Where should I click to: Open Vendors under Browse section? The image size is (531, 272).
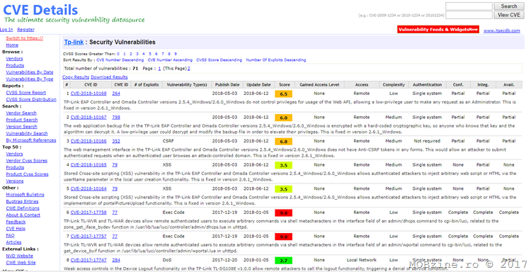(15, 59)
